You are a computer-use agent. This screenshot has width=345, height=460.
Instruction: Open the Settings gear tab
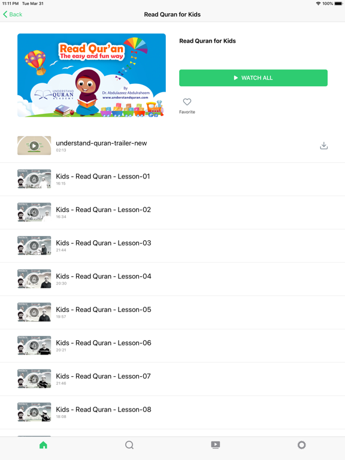pos(302,445)
